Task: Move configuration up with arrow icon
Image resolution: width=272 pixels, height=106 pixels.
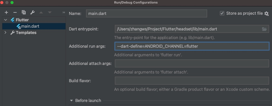Action: click(x=41, y=12)
